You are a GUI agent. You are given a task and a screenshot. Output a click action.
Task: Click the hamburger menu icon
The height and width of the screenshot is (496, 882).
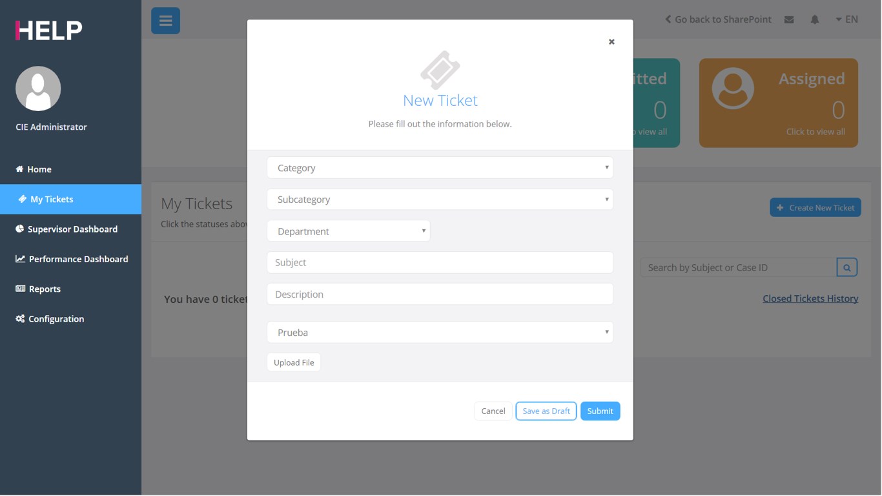(165, 21)
